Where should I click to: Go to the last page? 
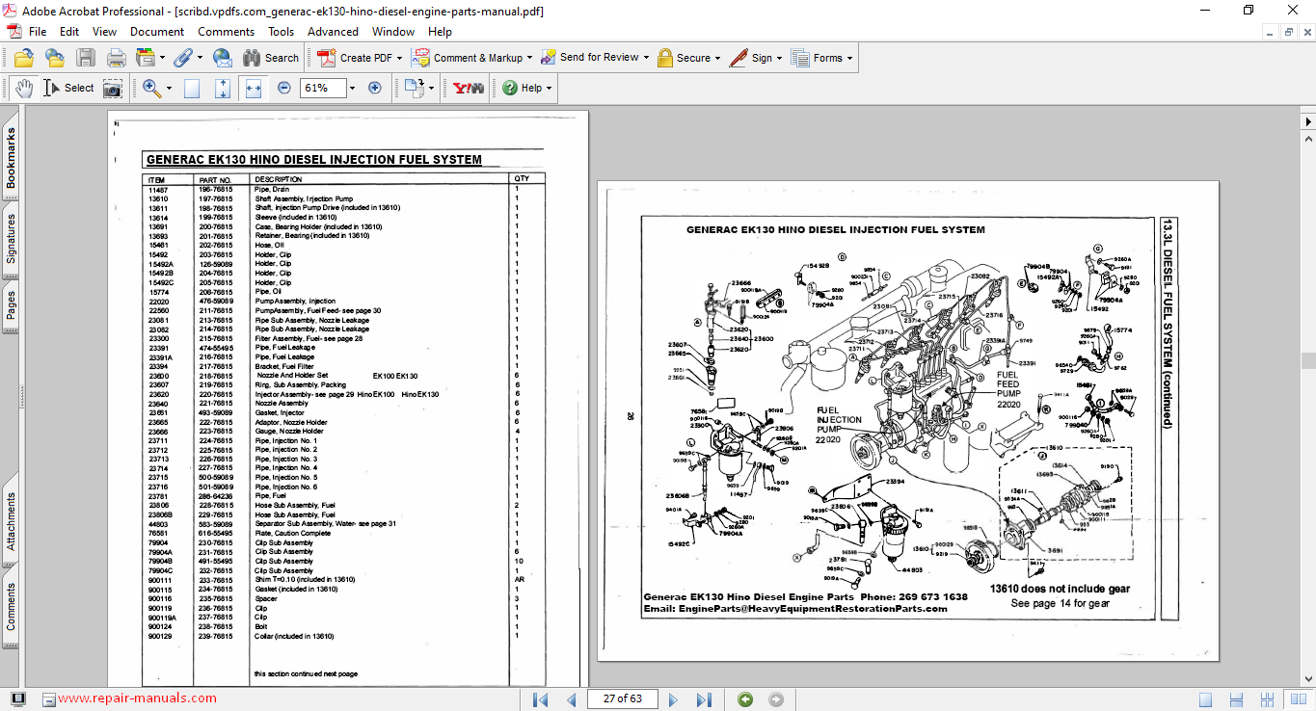point(704,699)
